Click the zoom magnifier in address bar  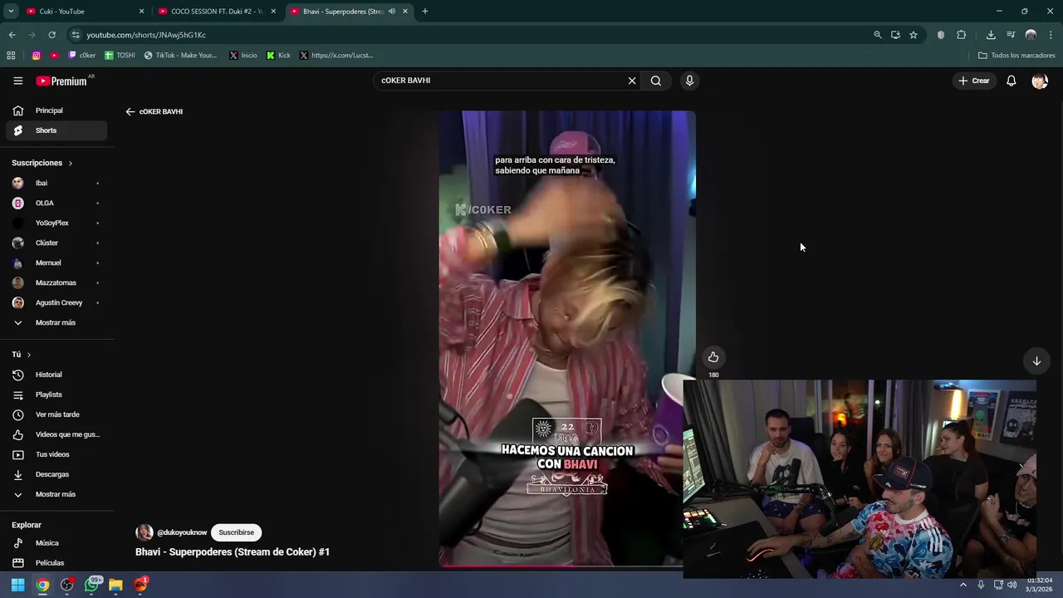[878, 35]
